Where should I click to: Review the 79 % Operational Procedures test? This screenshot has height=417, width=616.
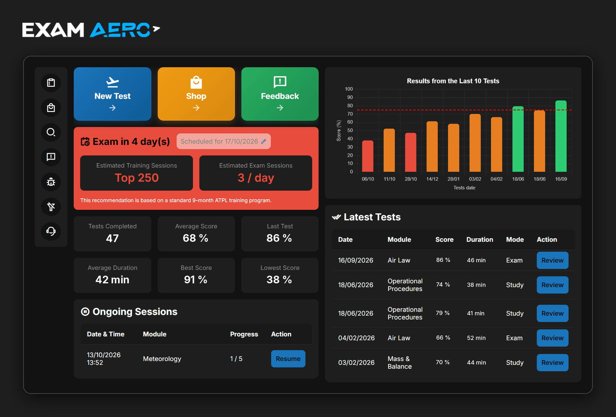552,313
